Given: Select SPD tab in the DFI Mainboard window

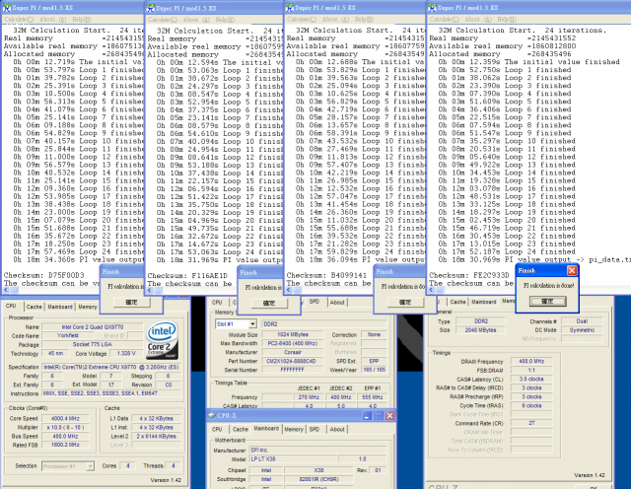Looking at the screenshot, I should click(315, 430).
